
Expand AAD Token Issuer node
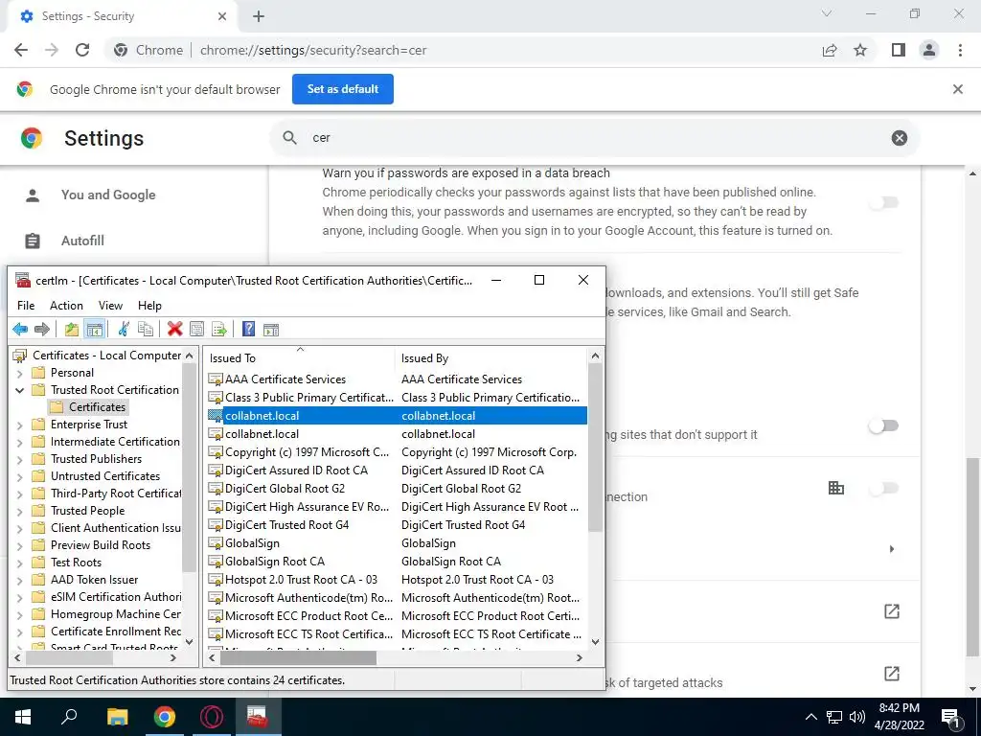click(19, 580)
